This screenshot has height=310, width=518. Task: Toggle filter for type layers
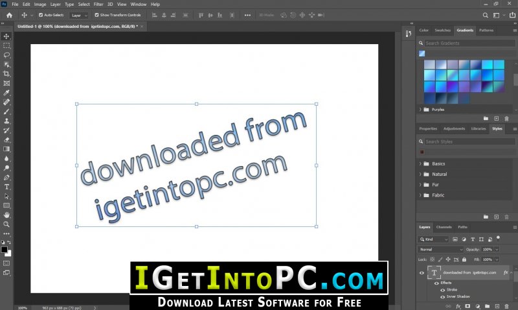click(x=473, y=239)
